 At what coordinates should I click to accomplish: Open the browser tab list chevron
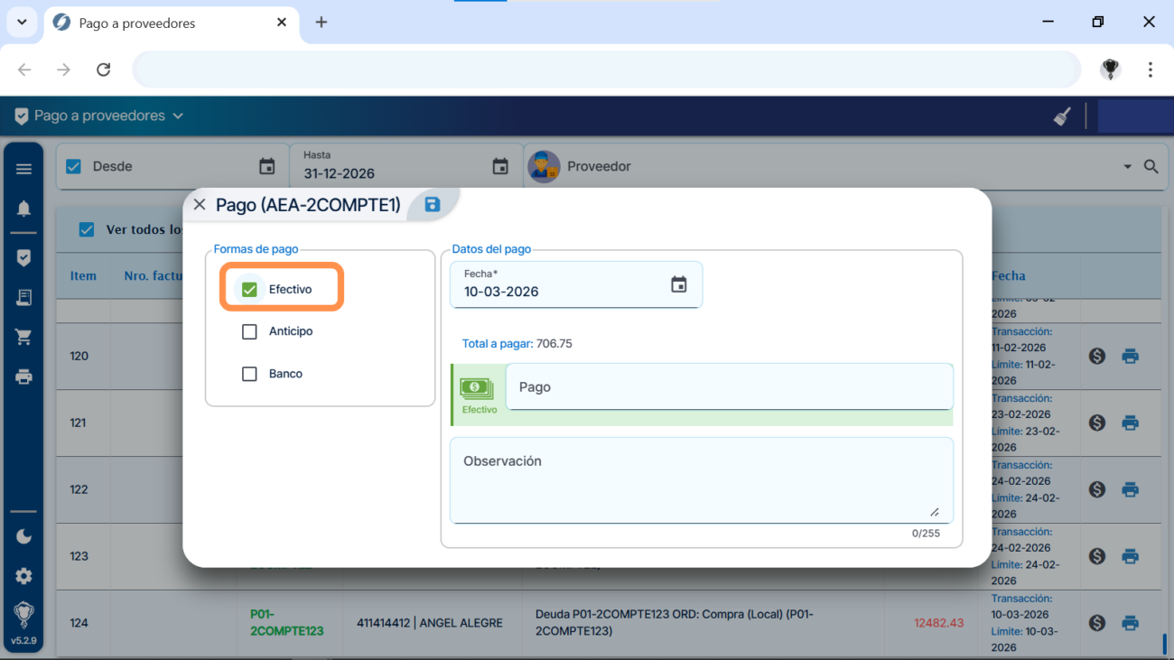coord(22,22)
